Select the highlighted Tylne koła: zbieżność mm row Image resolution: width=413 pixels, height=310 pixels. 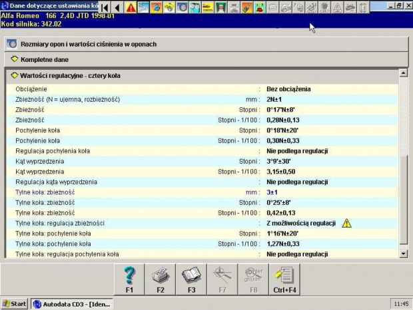202,192
